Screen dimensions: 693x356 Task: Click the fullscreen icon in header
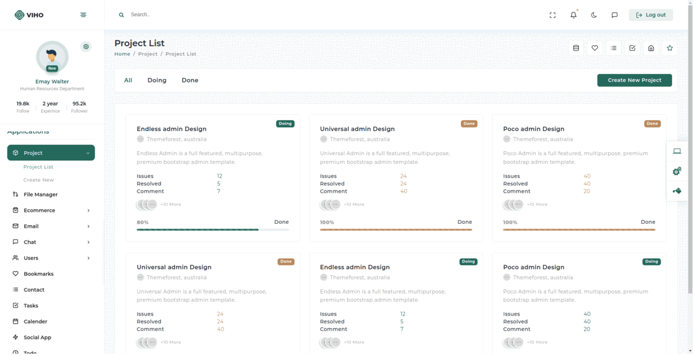pyautogui.click(x=553, y=15)
